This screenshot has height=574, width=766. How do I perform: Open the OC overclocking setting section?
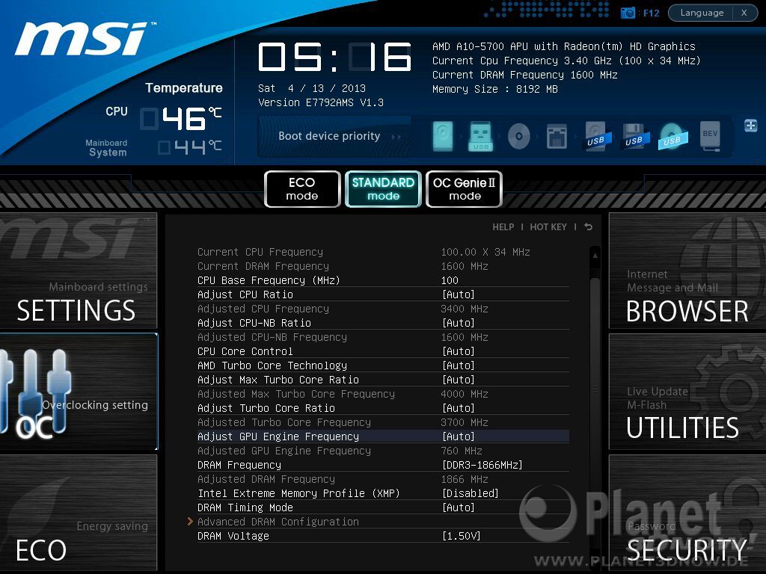(78, 392)
